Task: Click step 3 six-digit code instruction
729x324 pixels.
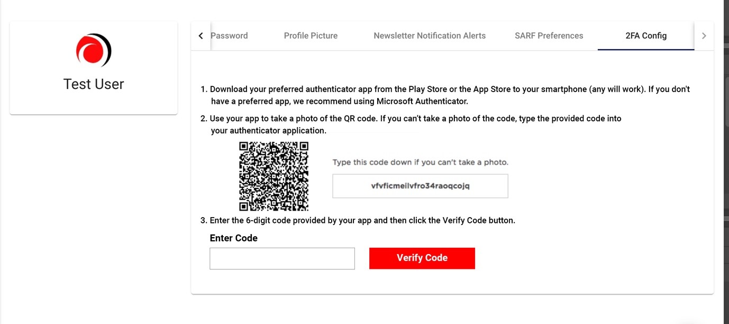Action: pyautogui.click(x=362, y=220)
